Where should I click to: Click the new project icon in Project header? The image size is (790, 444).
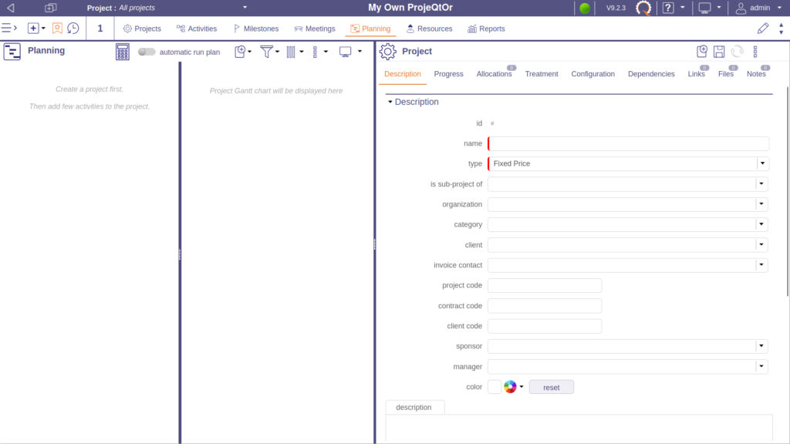coord(701,52)
